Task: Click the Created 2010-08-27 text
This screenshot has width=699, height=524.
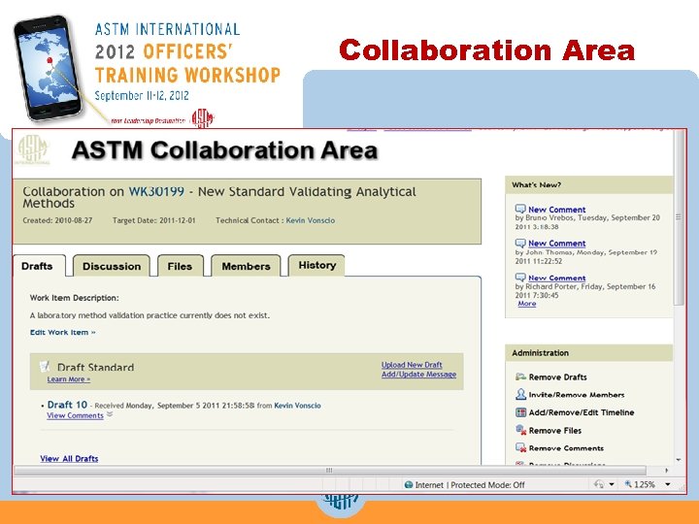Action: click(x=57, y=220)
